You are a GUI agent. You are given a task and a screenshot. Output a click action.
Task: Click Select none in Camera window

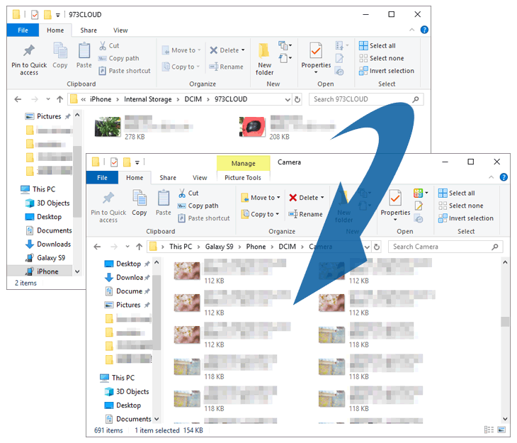click(461, 206)
